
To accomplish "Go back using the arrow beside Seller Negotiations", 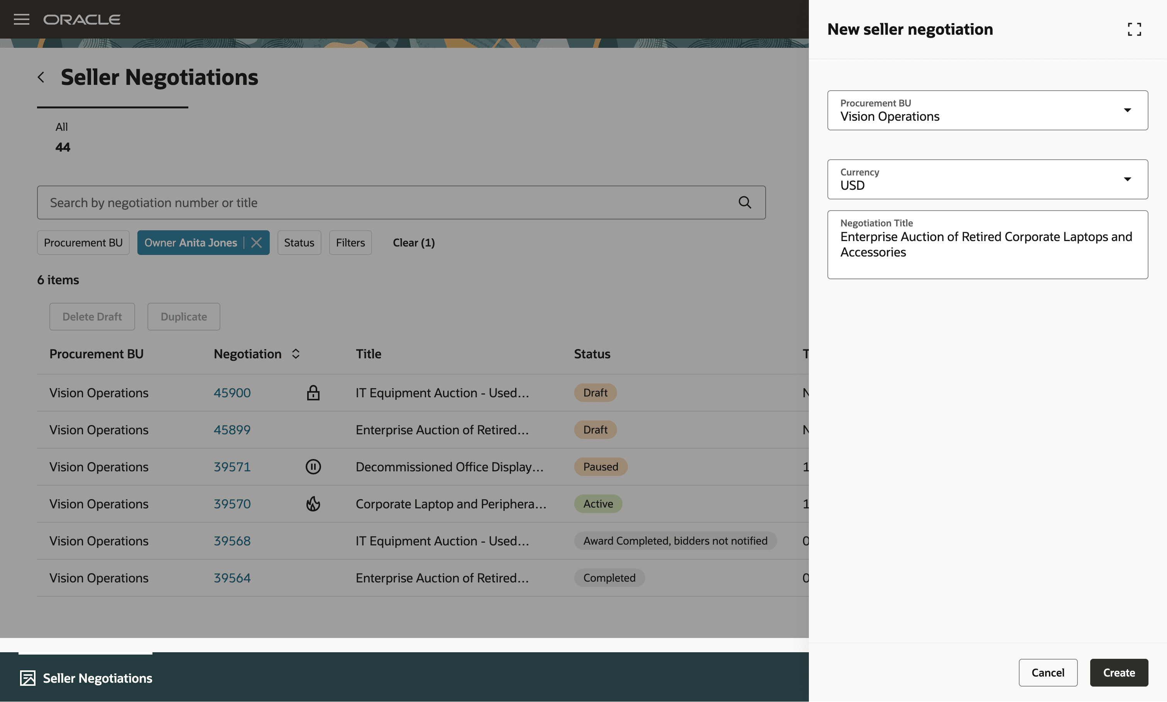I will pos(41,77).
